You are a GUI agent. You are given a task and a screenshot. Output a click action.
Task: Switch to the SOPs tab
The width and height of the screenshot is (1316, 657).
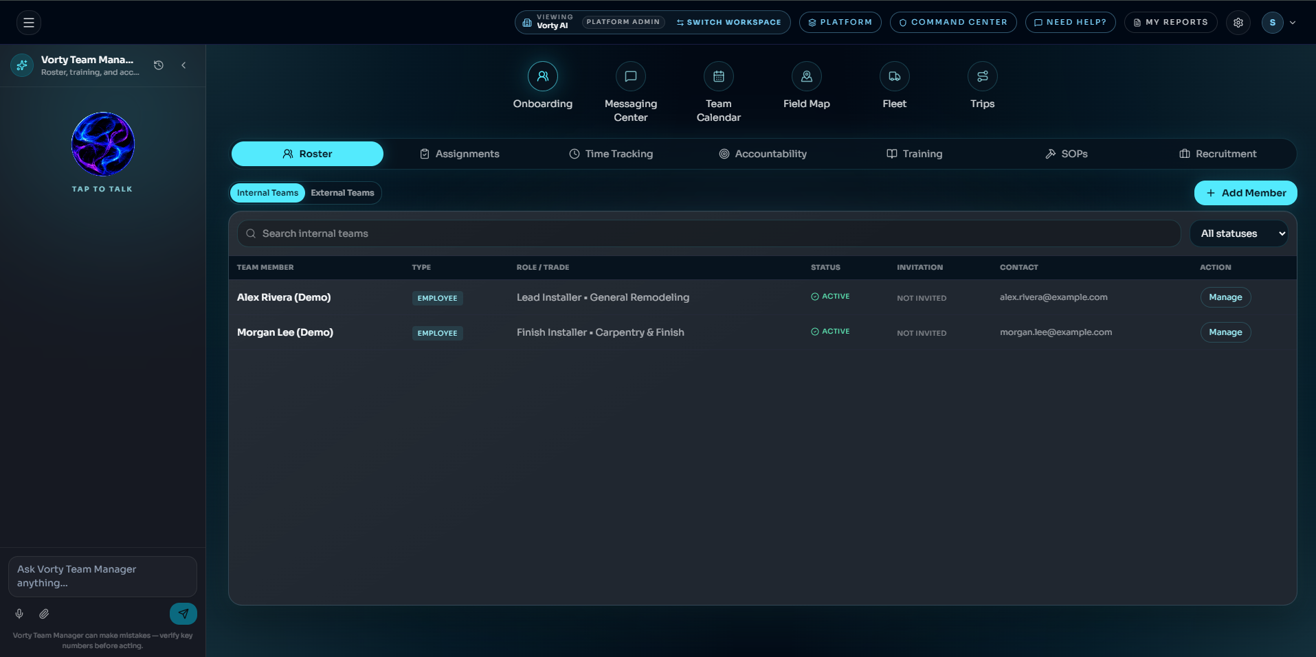coord(1067,154)
